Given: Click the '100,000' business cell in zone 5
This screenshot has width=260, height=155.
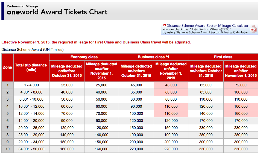Looking at the screenshot, I should coord(136,114).
